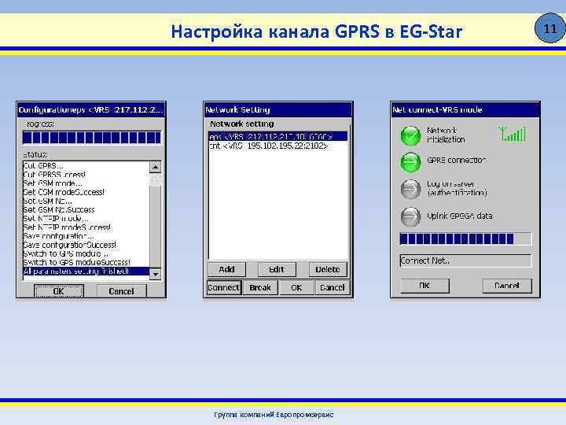Click Cancel in the Net connect-VRS mode dialog

pyautogui.click(x=507, y=286)
